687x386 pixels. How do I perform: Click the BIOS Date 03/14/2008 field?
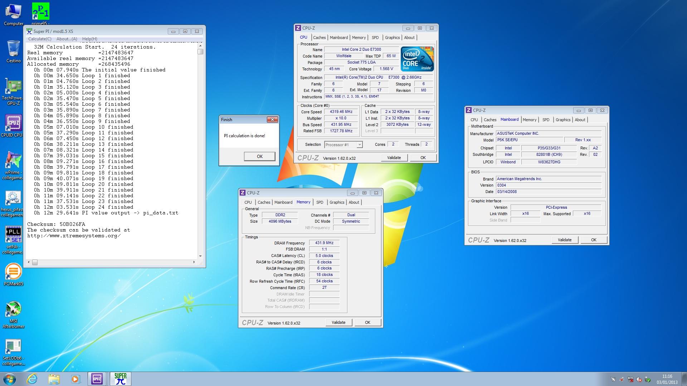pyautogui.click(x=549, y=192)
